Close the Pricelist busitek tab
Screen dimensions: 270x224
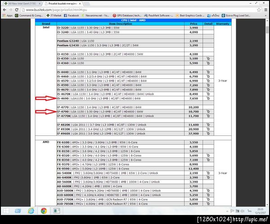[x=80, y=4]
